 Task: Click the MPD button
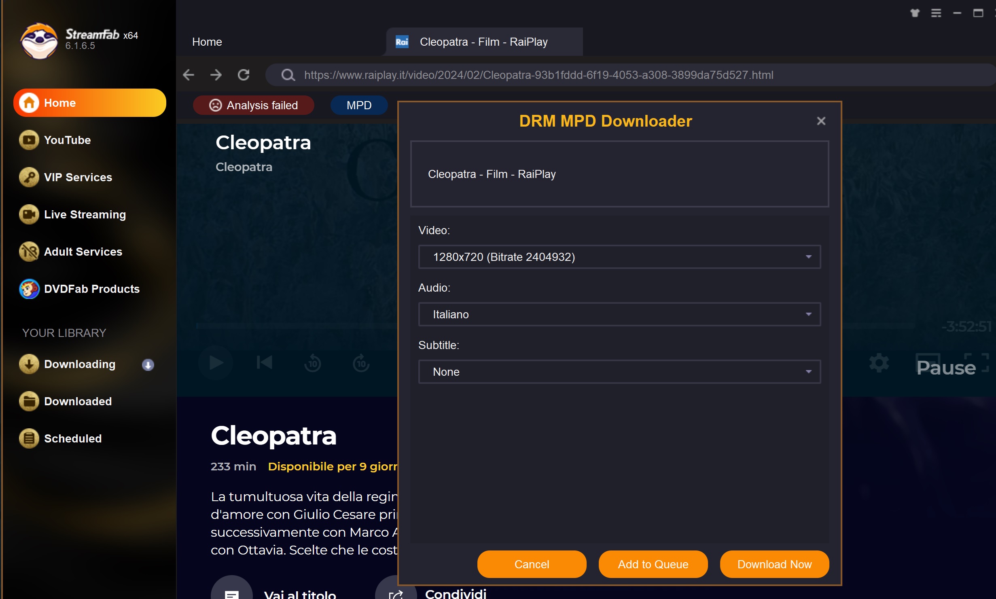[x=359, y=105]
